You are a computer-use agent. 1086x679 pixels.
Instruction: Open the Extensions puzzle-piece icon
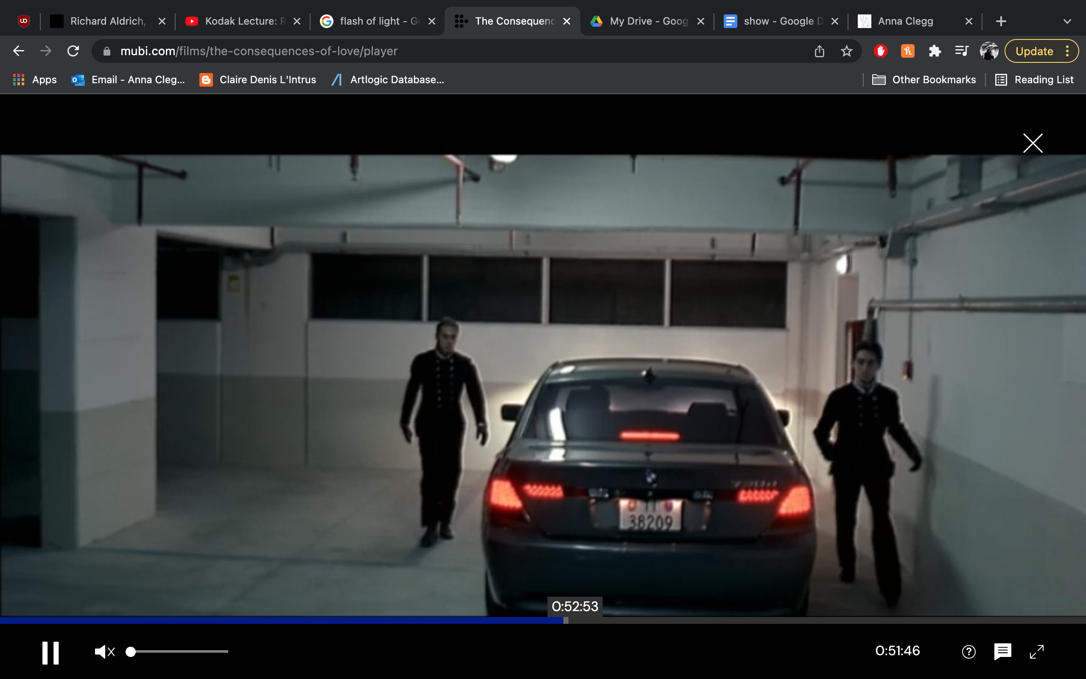tap(935, 51)
